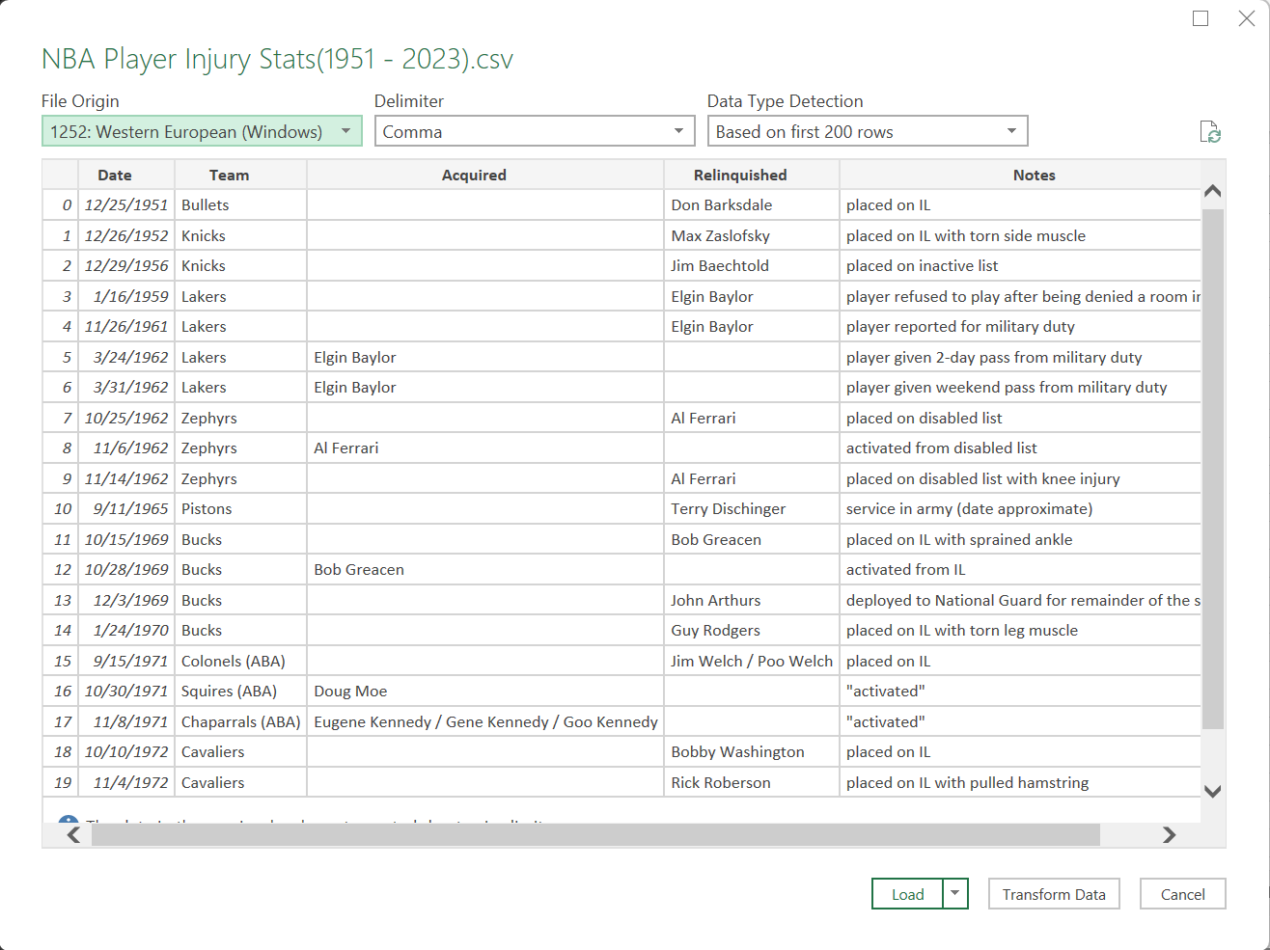Select the Date column header
The width and height of the screenshot is (1270, 950).
coord(114,175)
